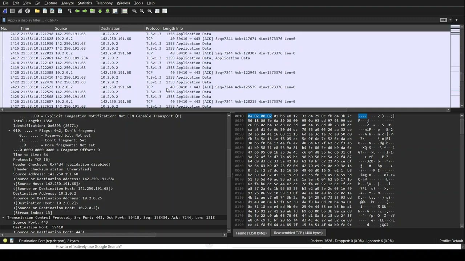Open the Analyze menu
The height and width of the screenshot is (261, 465).
[x=68, y=3]
